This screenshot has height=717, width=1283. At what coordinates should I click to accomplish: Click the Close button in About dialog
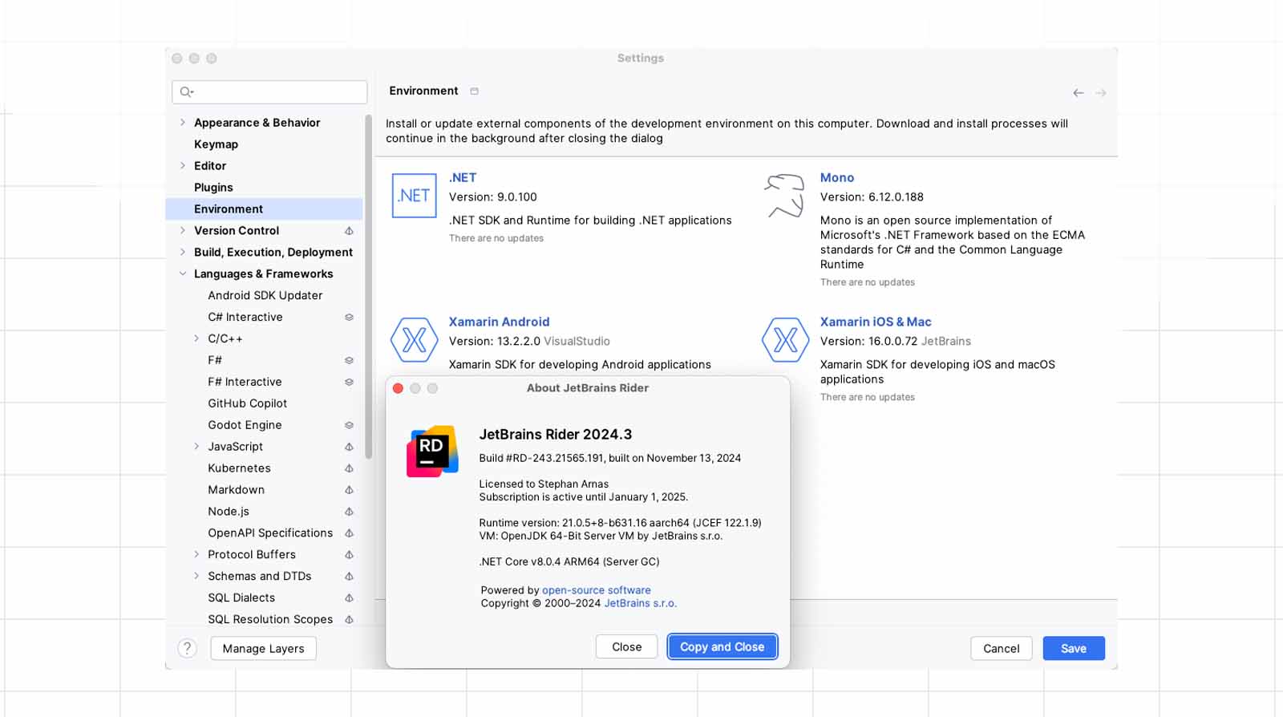point(626,647)
